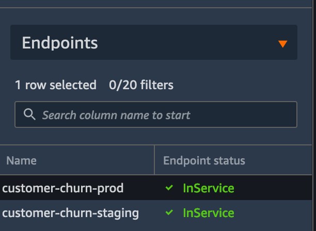Click the '1 row selected' indicator
The image size is (316, 231).
pos(56,85)
